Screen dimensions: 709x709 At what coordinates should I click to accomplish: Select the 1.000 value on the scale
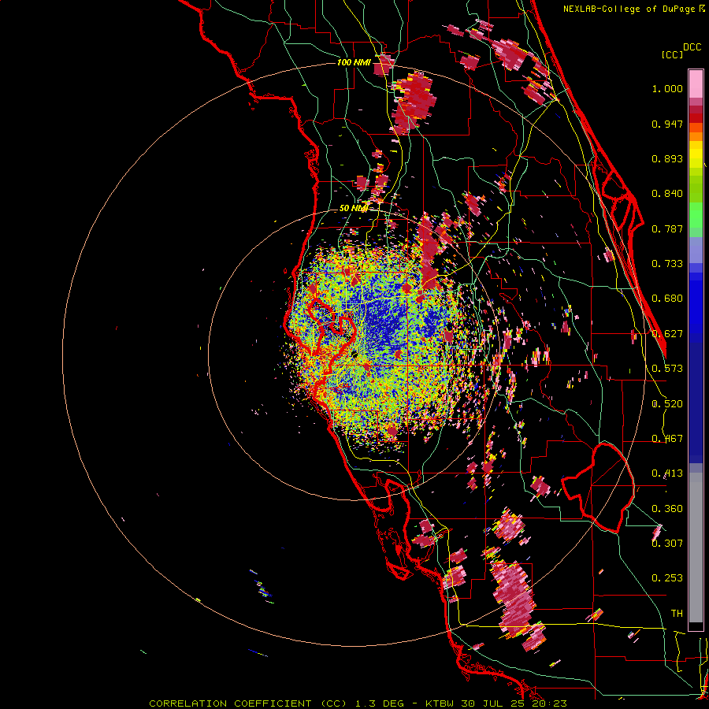point(667,88)
